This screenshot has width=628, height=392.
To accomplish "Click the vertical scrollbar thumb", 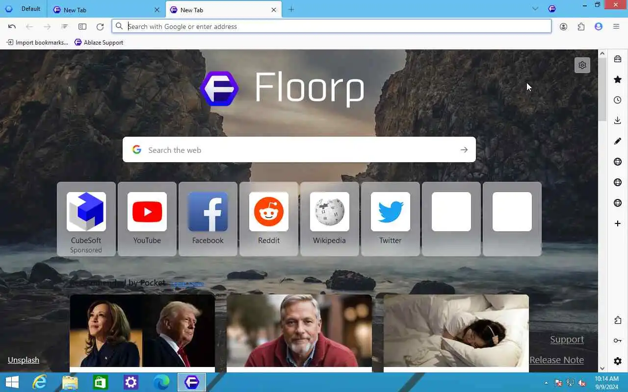I will (x=602, y=89).
